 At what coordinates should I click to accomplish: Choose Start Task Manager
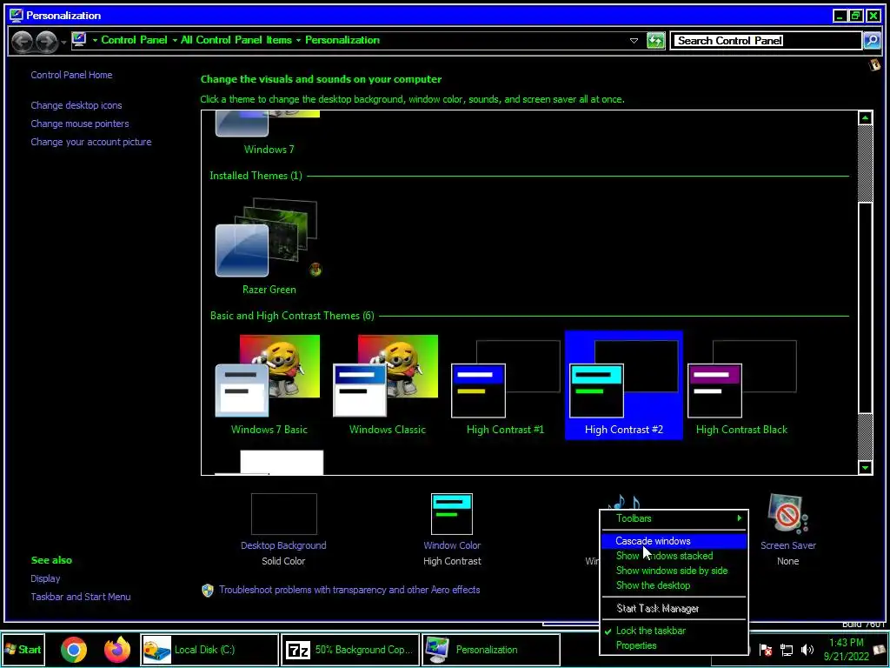[674, 608]
